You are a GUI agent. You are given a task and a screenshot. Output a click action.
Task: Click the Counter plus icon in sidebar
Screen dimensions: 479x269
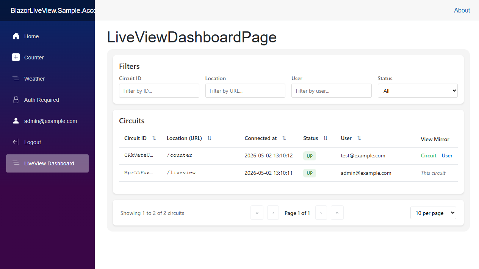coord(16,58)
